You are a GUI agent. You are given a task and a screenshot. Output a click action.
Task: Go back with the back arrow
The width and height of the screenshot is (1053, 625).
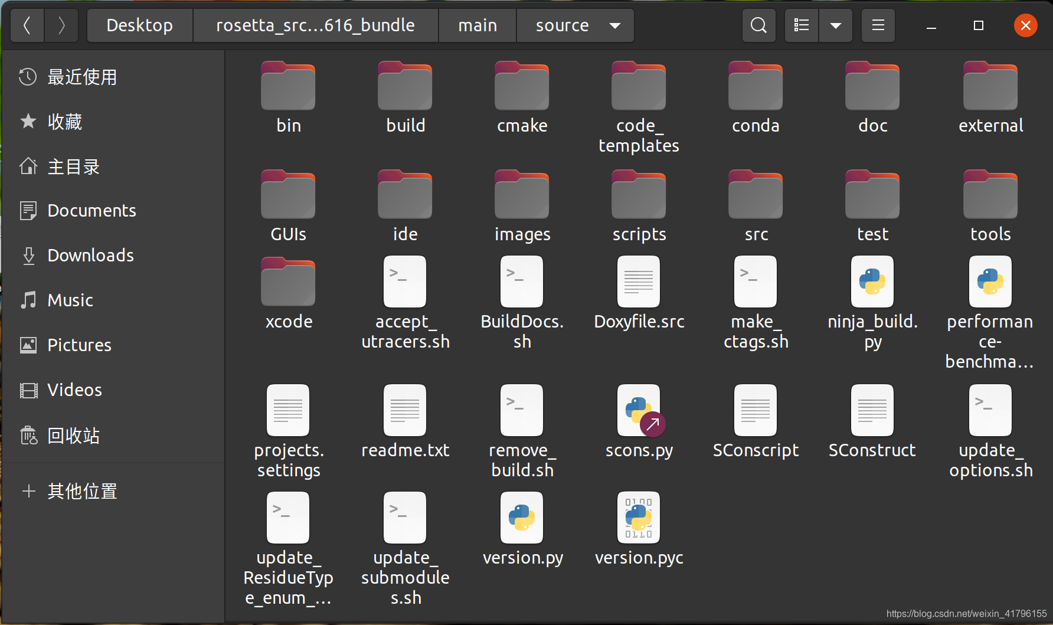(x=27, y=25)
